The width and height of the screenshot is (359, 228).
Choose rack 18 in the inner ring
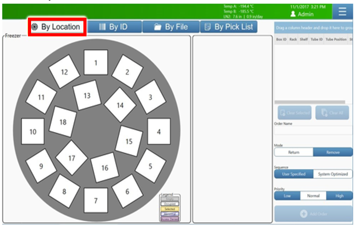(63, 122)
